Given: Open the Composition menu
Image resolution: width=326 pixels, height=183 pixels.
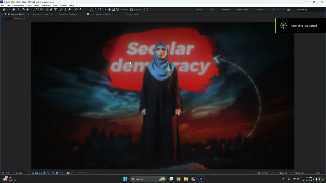Looking at the screenshot, I should (18, 6).
